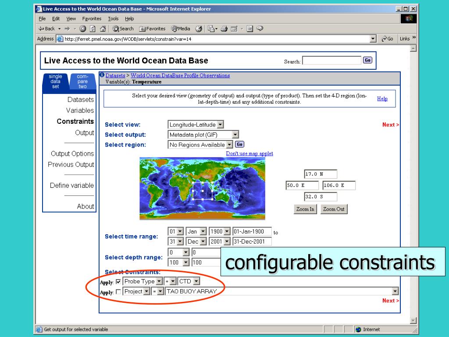Click the Zoom Out button

[334, 209]
